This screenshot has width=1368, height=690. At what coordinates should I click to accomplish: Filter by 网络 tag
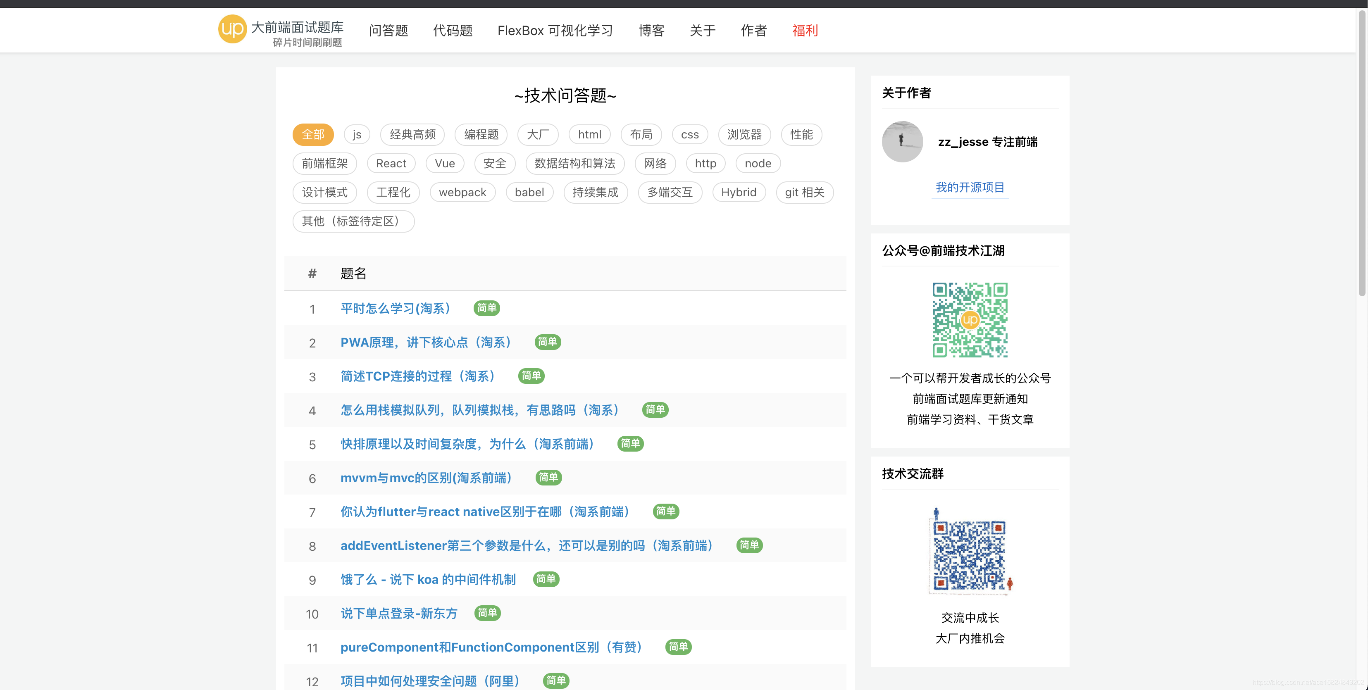click(x=655, y=164)
